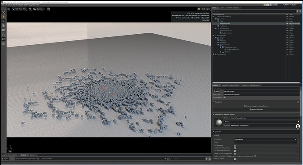
Task: Open RTX - Real-Time renderer menu
Action: [19, 9]
